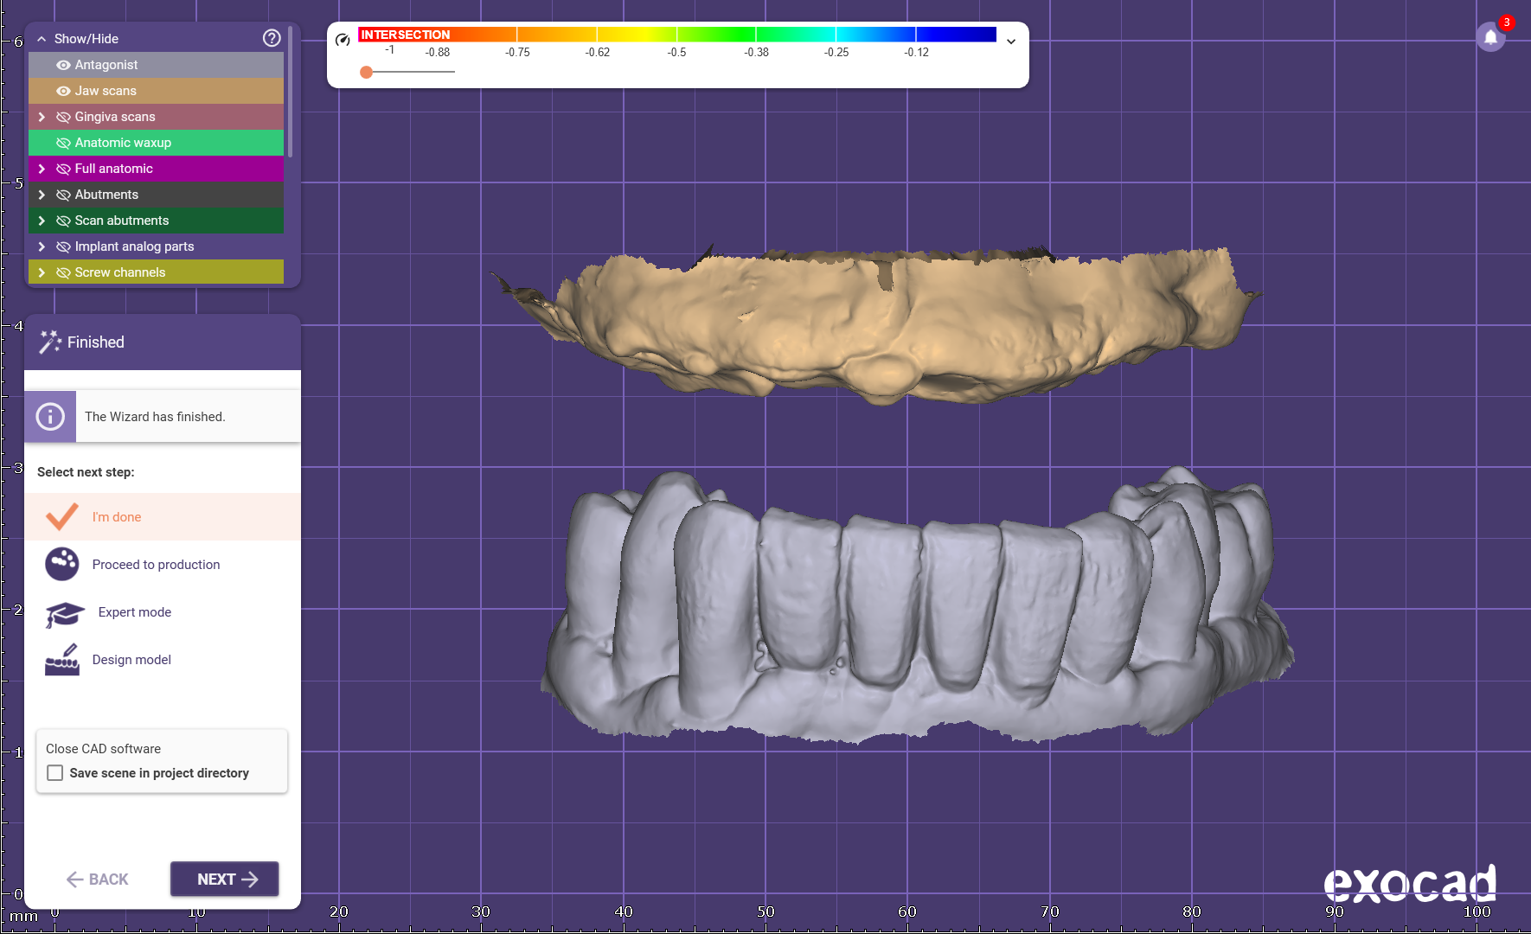Show the Anatomic waxup layer
This screenshot has width=1531, height=934.
[x=63, y=143]
